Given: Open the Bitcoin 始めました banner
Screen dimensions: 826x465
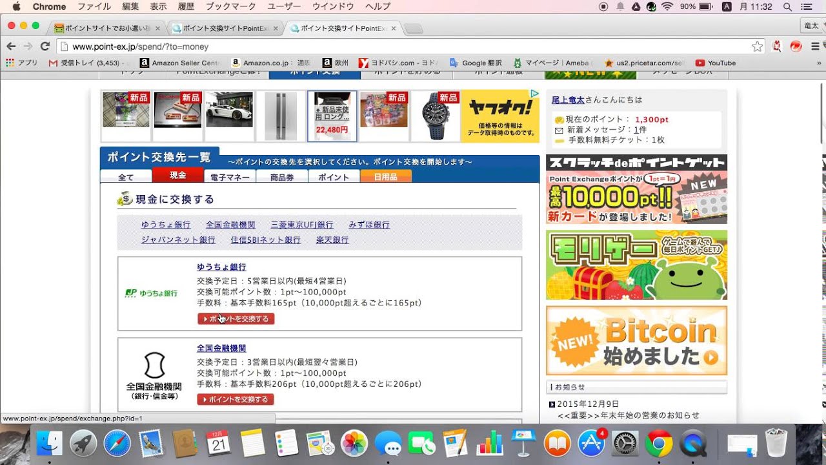Looking at the screenshot, I should 636,340.
